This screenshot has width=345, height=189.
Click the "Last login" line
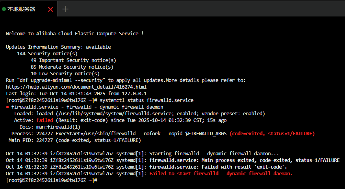click(76, 93)
